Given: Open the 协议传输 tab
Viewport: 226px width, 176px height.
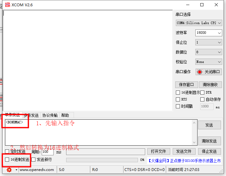Looking at the screenshot, I should [50, 115].
